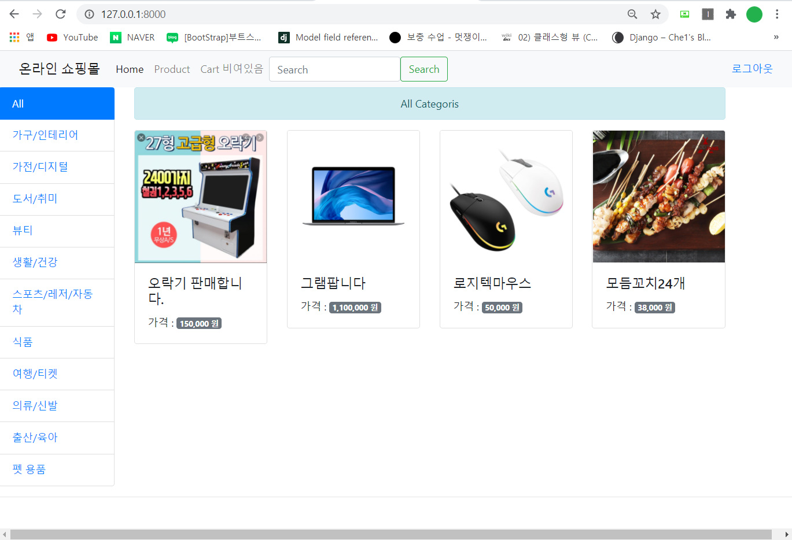Screen dimensions: 792x540
Task: Click the address bar URL
Action: (x=133, y=14)
